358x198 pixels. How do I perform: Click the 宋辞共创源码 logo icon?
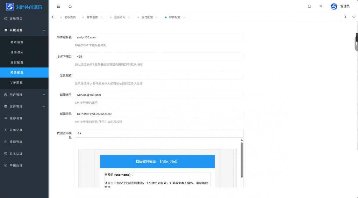tap(10, 7)
